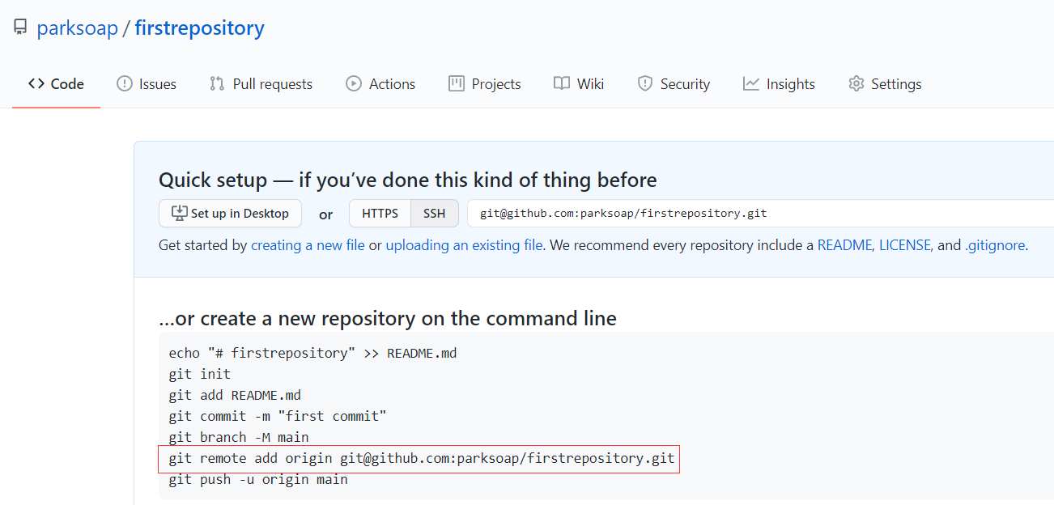Image resolution: width=1054 pixels, height=505 pixels.
Task: Click the 'git push -u origin main' line
Action: click(x=258, y=479)
